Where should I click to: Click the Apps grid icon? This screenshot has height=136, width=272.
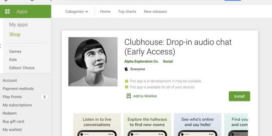7,12
